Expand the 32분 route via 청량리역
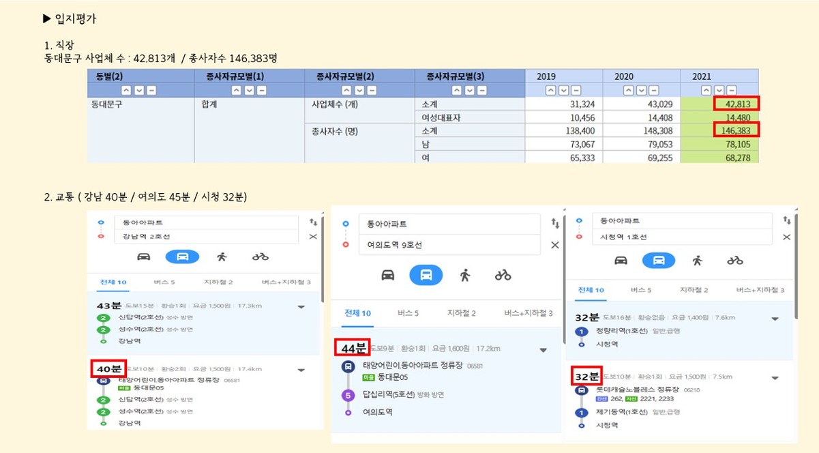819x453 pixels. (775, 319)
